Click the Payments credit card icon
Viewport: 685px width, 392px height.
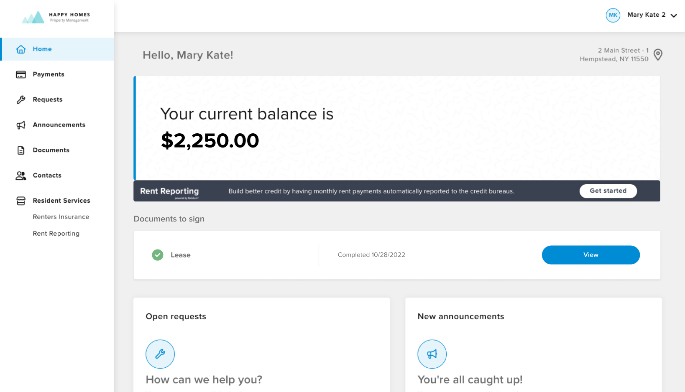pyautogui.click(x=21, y=74)
